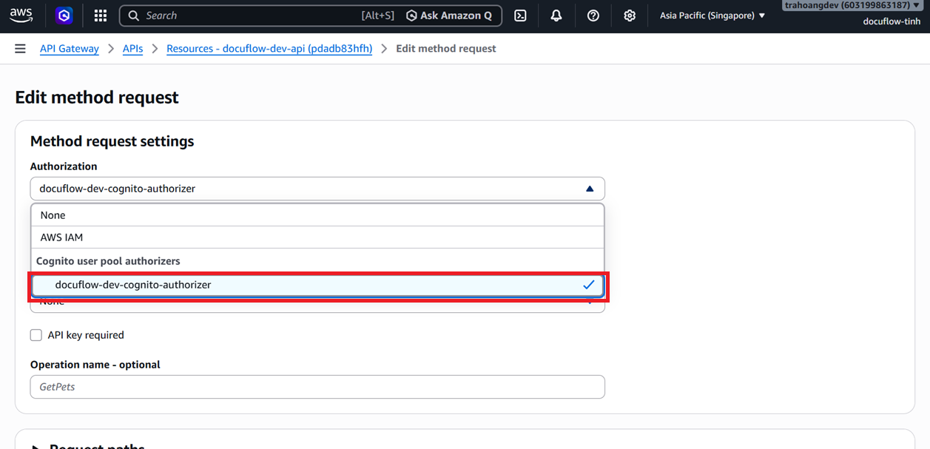The width and height of the screenshot is (930, 449).
Task: Open the settings gear menu
Action: pos(630,16)
